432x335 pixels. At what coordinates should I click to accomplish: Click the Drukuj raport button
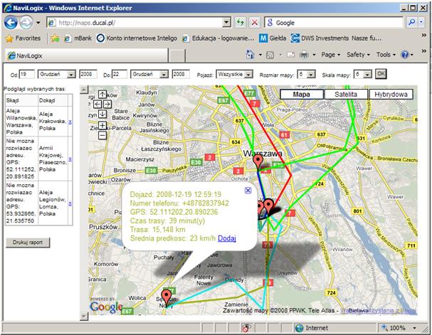click(x=28, y=243)
